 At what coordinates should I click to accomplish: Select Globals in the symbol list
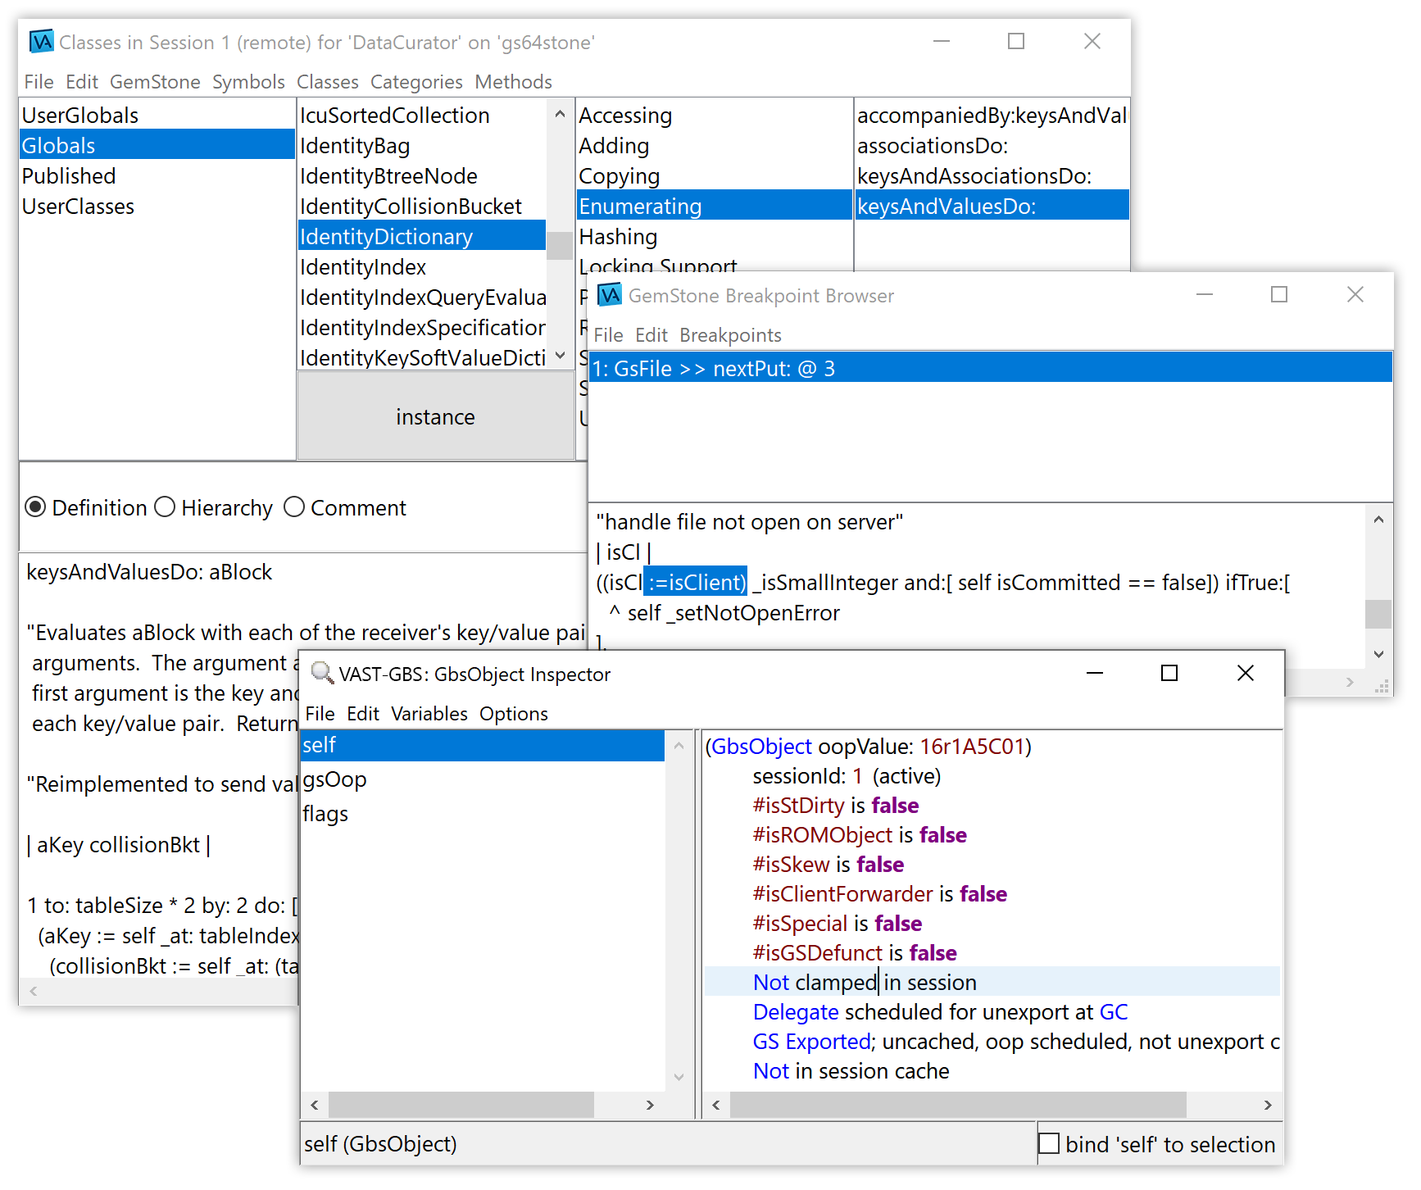point(157,146)
